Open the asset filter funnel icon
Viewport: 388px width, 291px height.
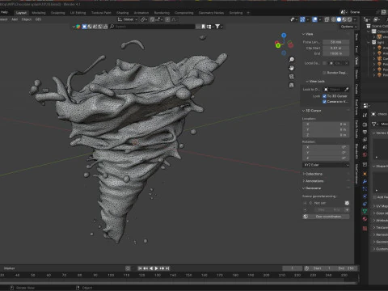[x=217, y=27]
